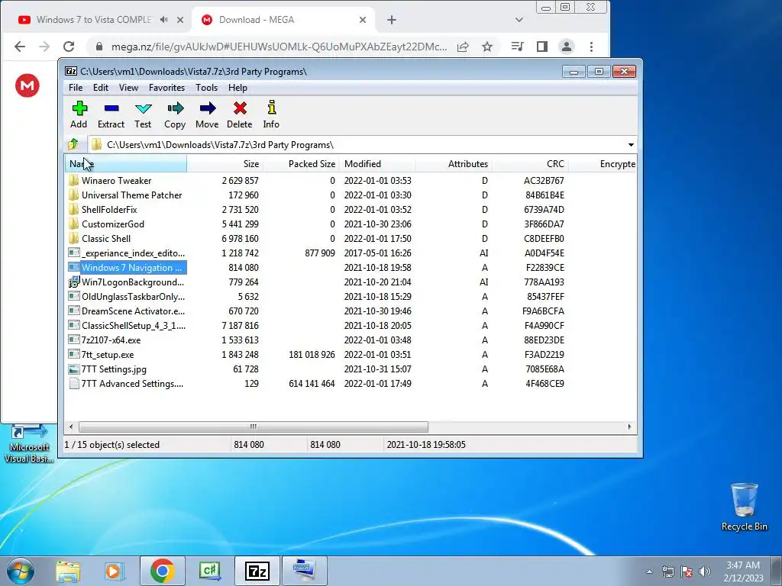Click the volume speaker tray icon
The height and width of the screenshot is (586, 782).
(x=705, y=571)
